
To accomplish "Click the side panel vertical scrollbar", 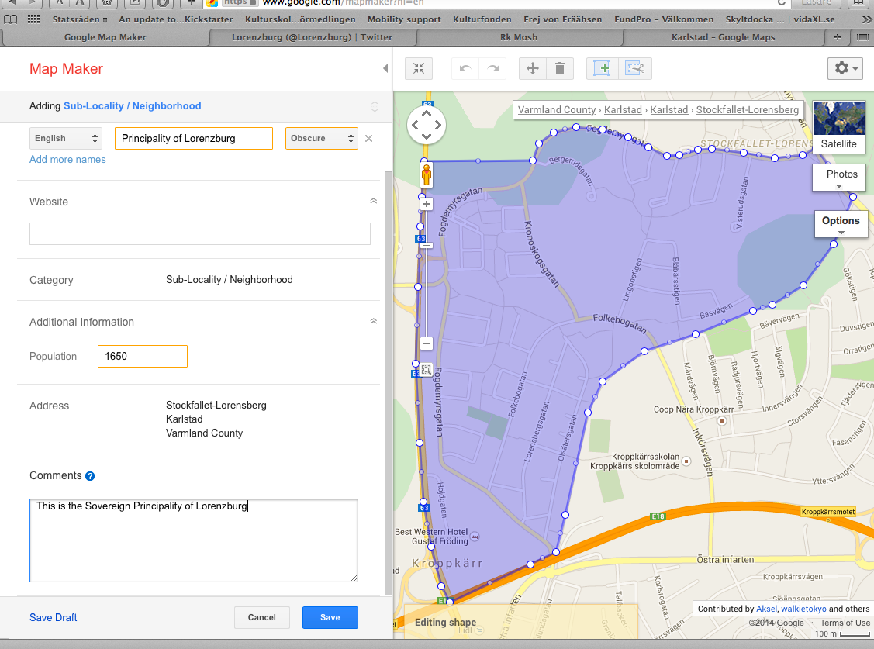I will coord(388,384).
